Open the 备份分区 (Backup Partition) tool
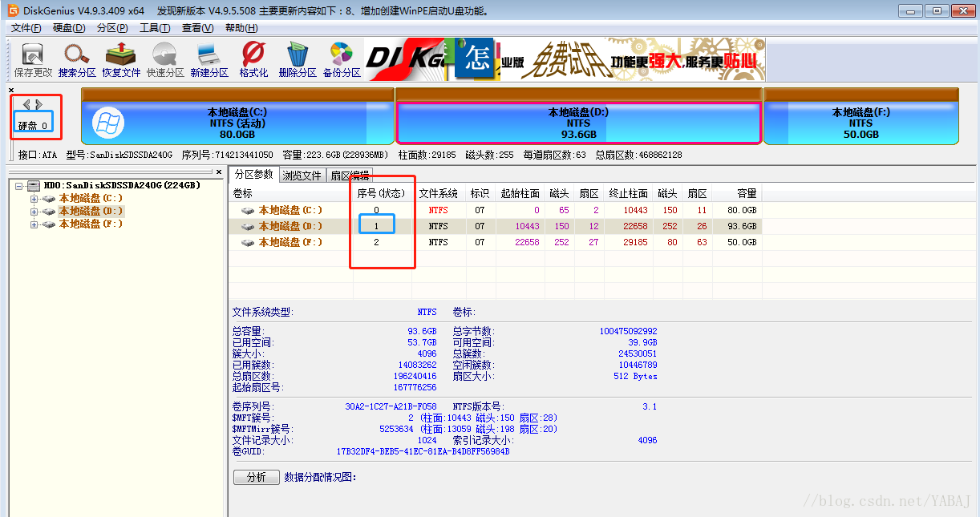 (x=342, y=59)
